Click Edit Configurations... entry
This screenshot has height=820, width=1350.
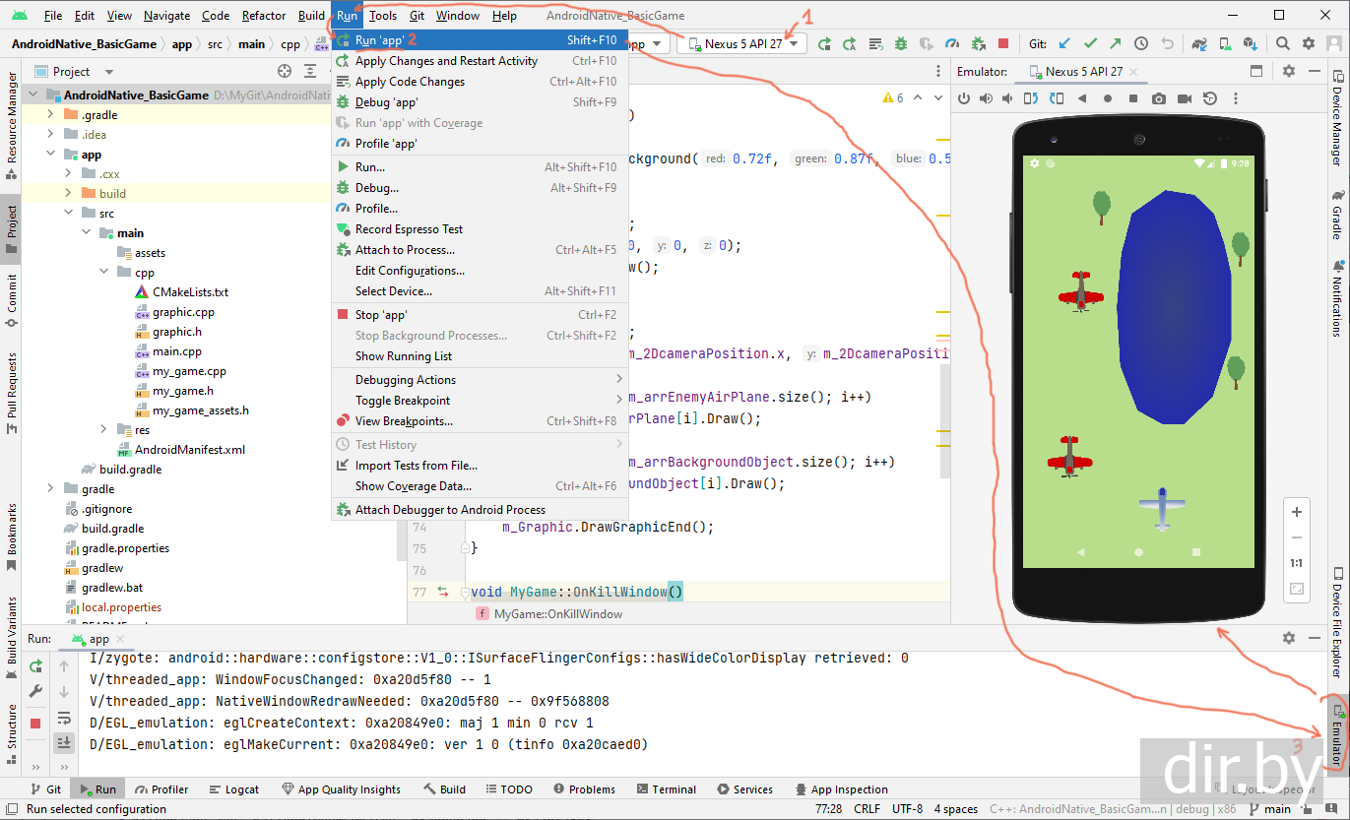click(x=410, y=271)
